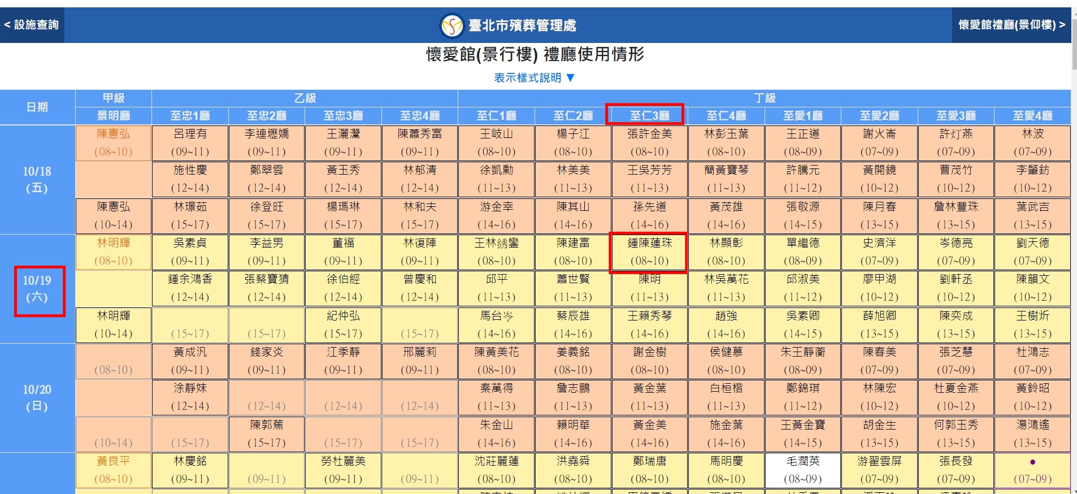
Task: Open 施性慶 (12~14) booking cell
Action: [190, 179]
